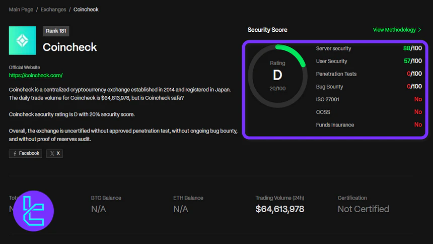Click the 20/100 rating value
The image size is (433, 244).
click(277, 89)
